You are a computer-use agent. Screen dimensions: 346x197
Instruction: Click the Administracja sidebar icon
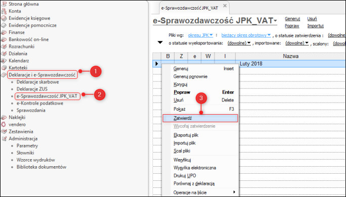tap(4, 138)
